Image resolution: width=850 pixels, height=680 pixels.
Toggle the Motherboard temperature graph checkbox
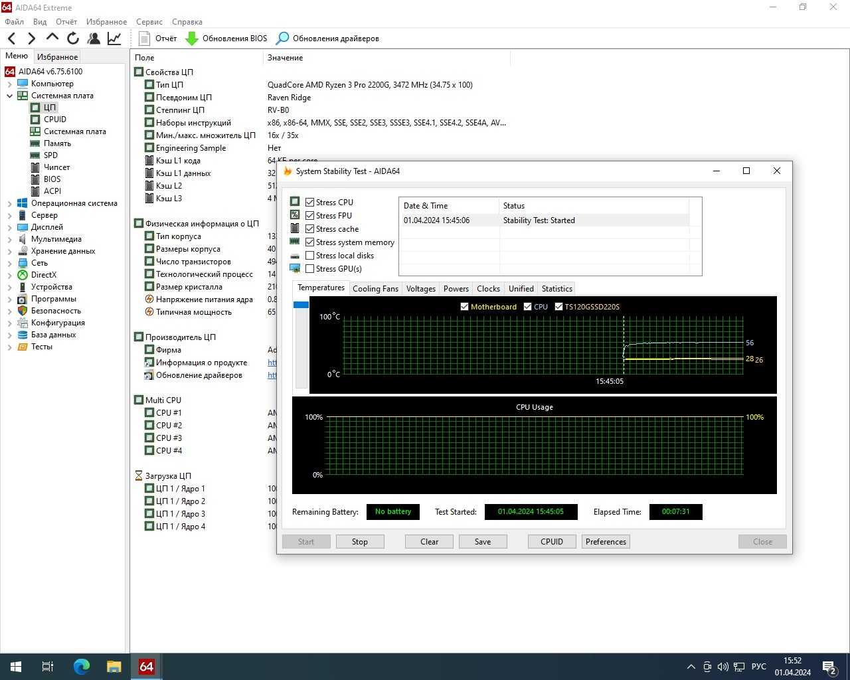(464, 307)
